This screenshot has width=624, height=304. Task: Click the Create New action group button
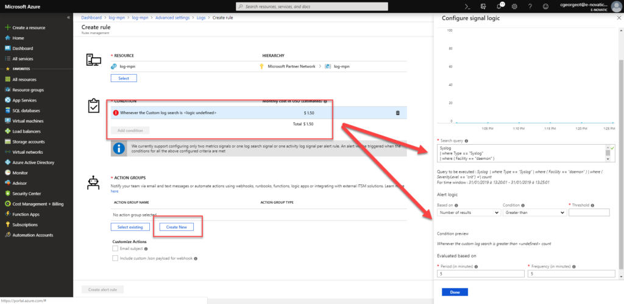click(x=177, y=227)
